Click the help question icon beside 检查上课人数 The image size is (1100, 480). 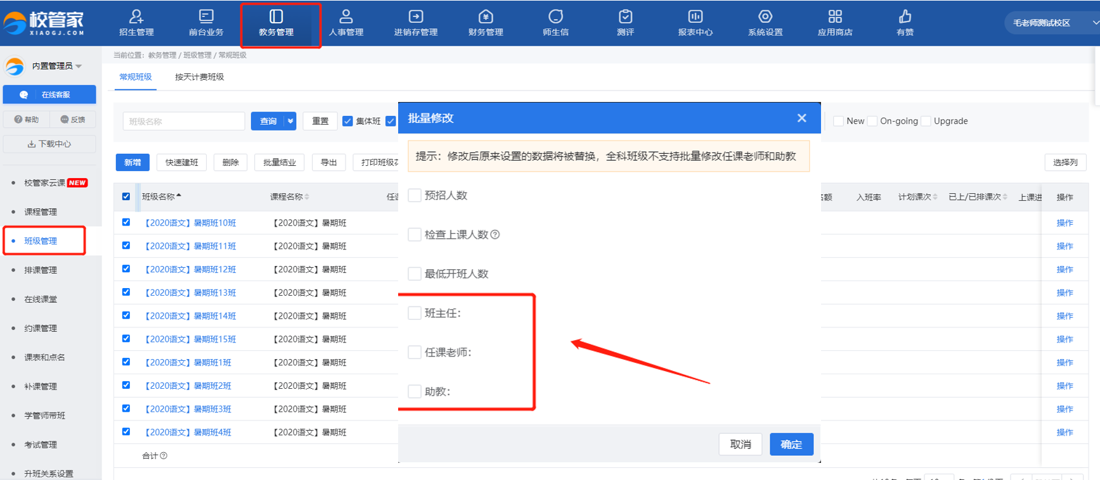click(496, 235)
